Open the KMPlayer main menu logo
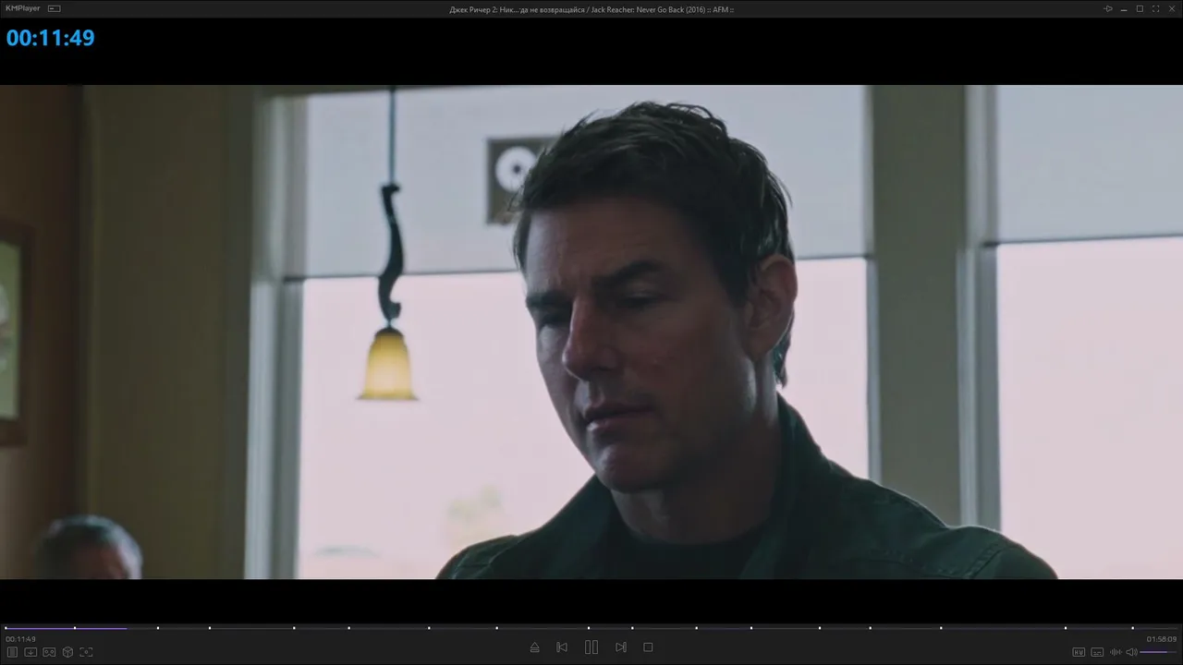1183x665 pixels. [x=23, y=8]
